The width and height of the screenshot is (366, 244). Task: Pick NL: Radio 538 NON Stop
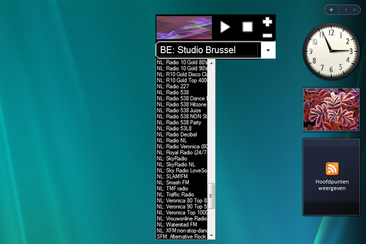click(181, 116)
